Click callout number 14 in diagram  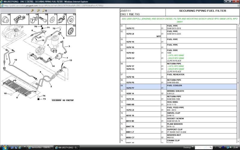coord(53,66)
